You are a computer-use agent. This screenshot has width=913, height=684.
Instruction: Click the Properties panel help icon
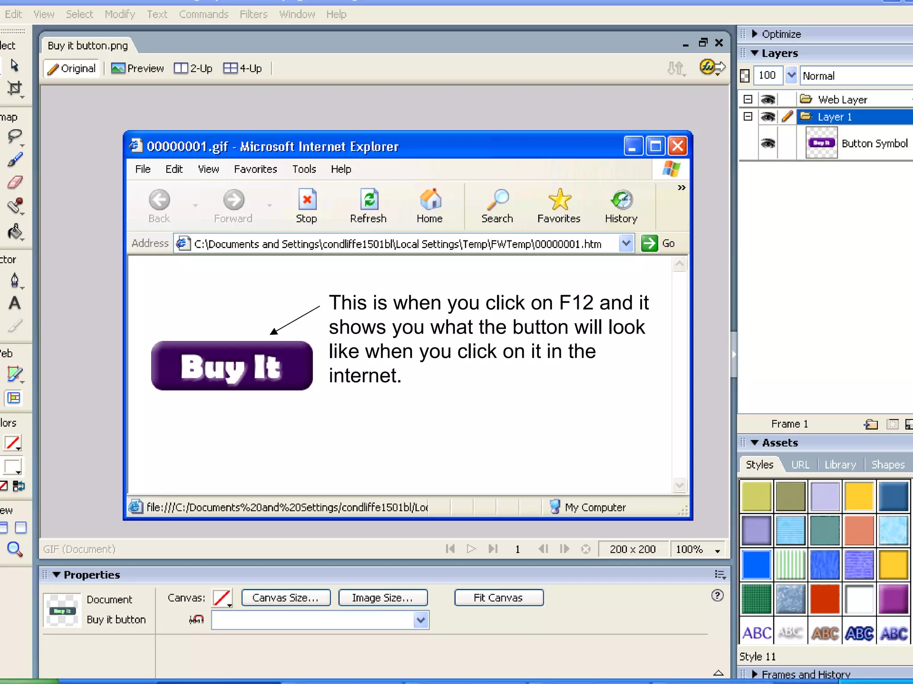717,595
